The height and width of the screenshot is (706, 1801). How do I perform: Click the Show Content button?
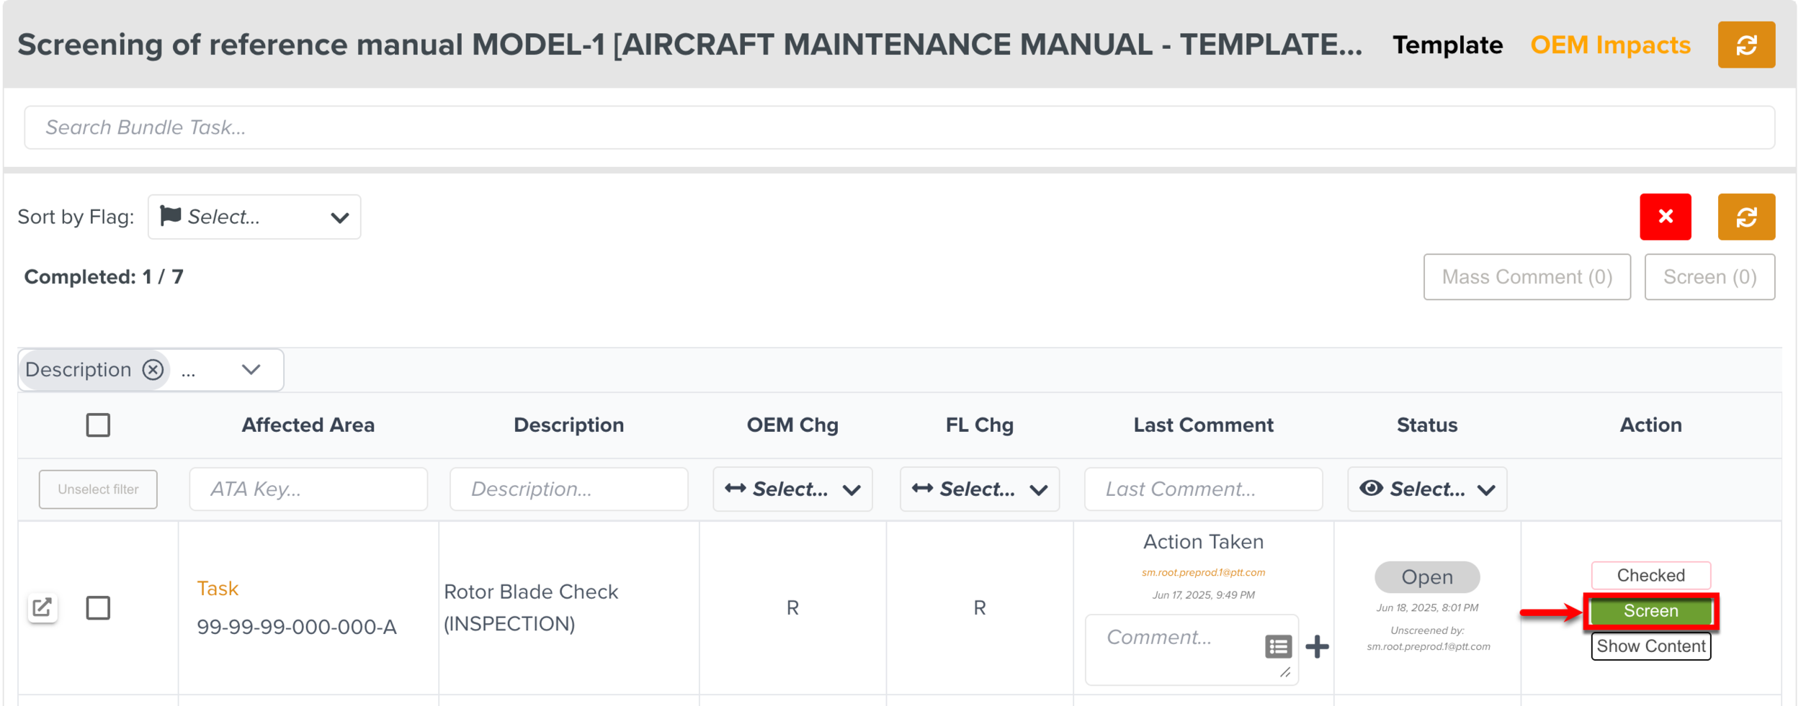pyautogui.click(x=1650, y=646)
